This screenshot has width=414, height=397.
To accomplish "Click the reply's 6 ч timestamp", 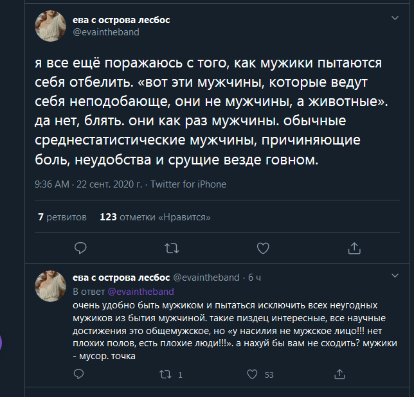I will [255, 278].
